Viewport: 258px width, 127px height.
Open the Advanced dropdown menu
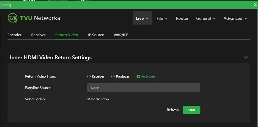coord(235,18)
